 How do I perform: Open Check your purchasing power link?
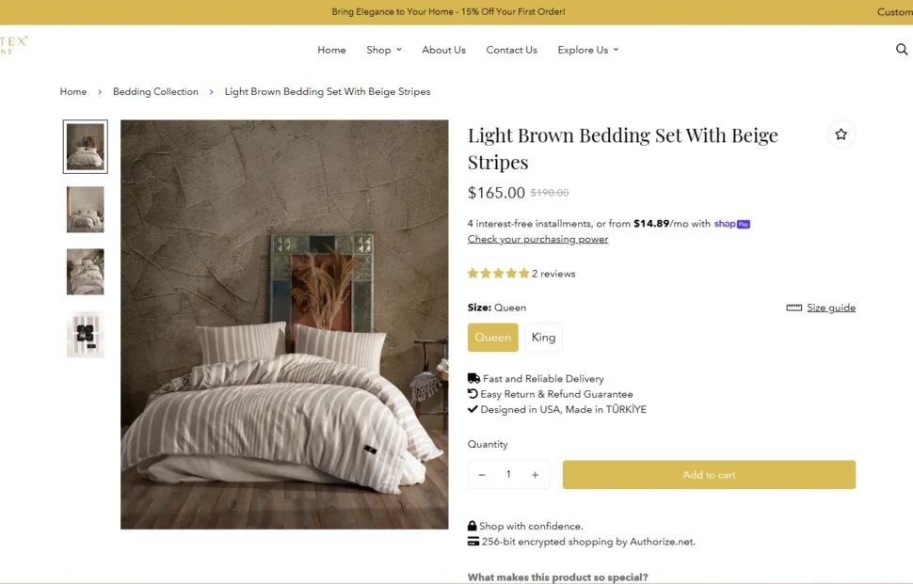coord(537,239)
